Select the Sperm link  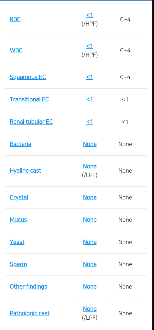18,264
